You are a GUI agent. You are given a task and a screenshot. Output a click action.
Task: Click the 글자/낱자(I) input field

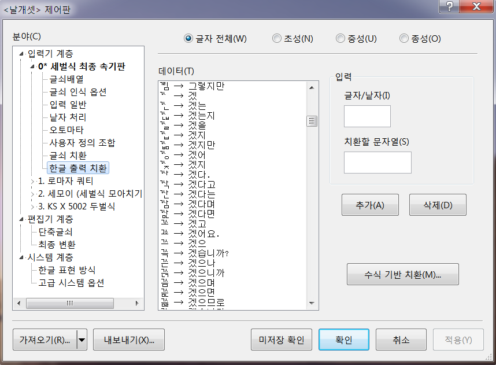[367, 116]
